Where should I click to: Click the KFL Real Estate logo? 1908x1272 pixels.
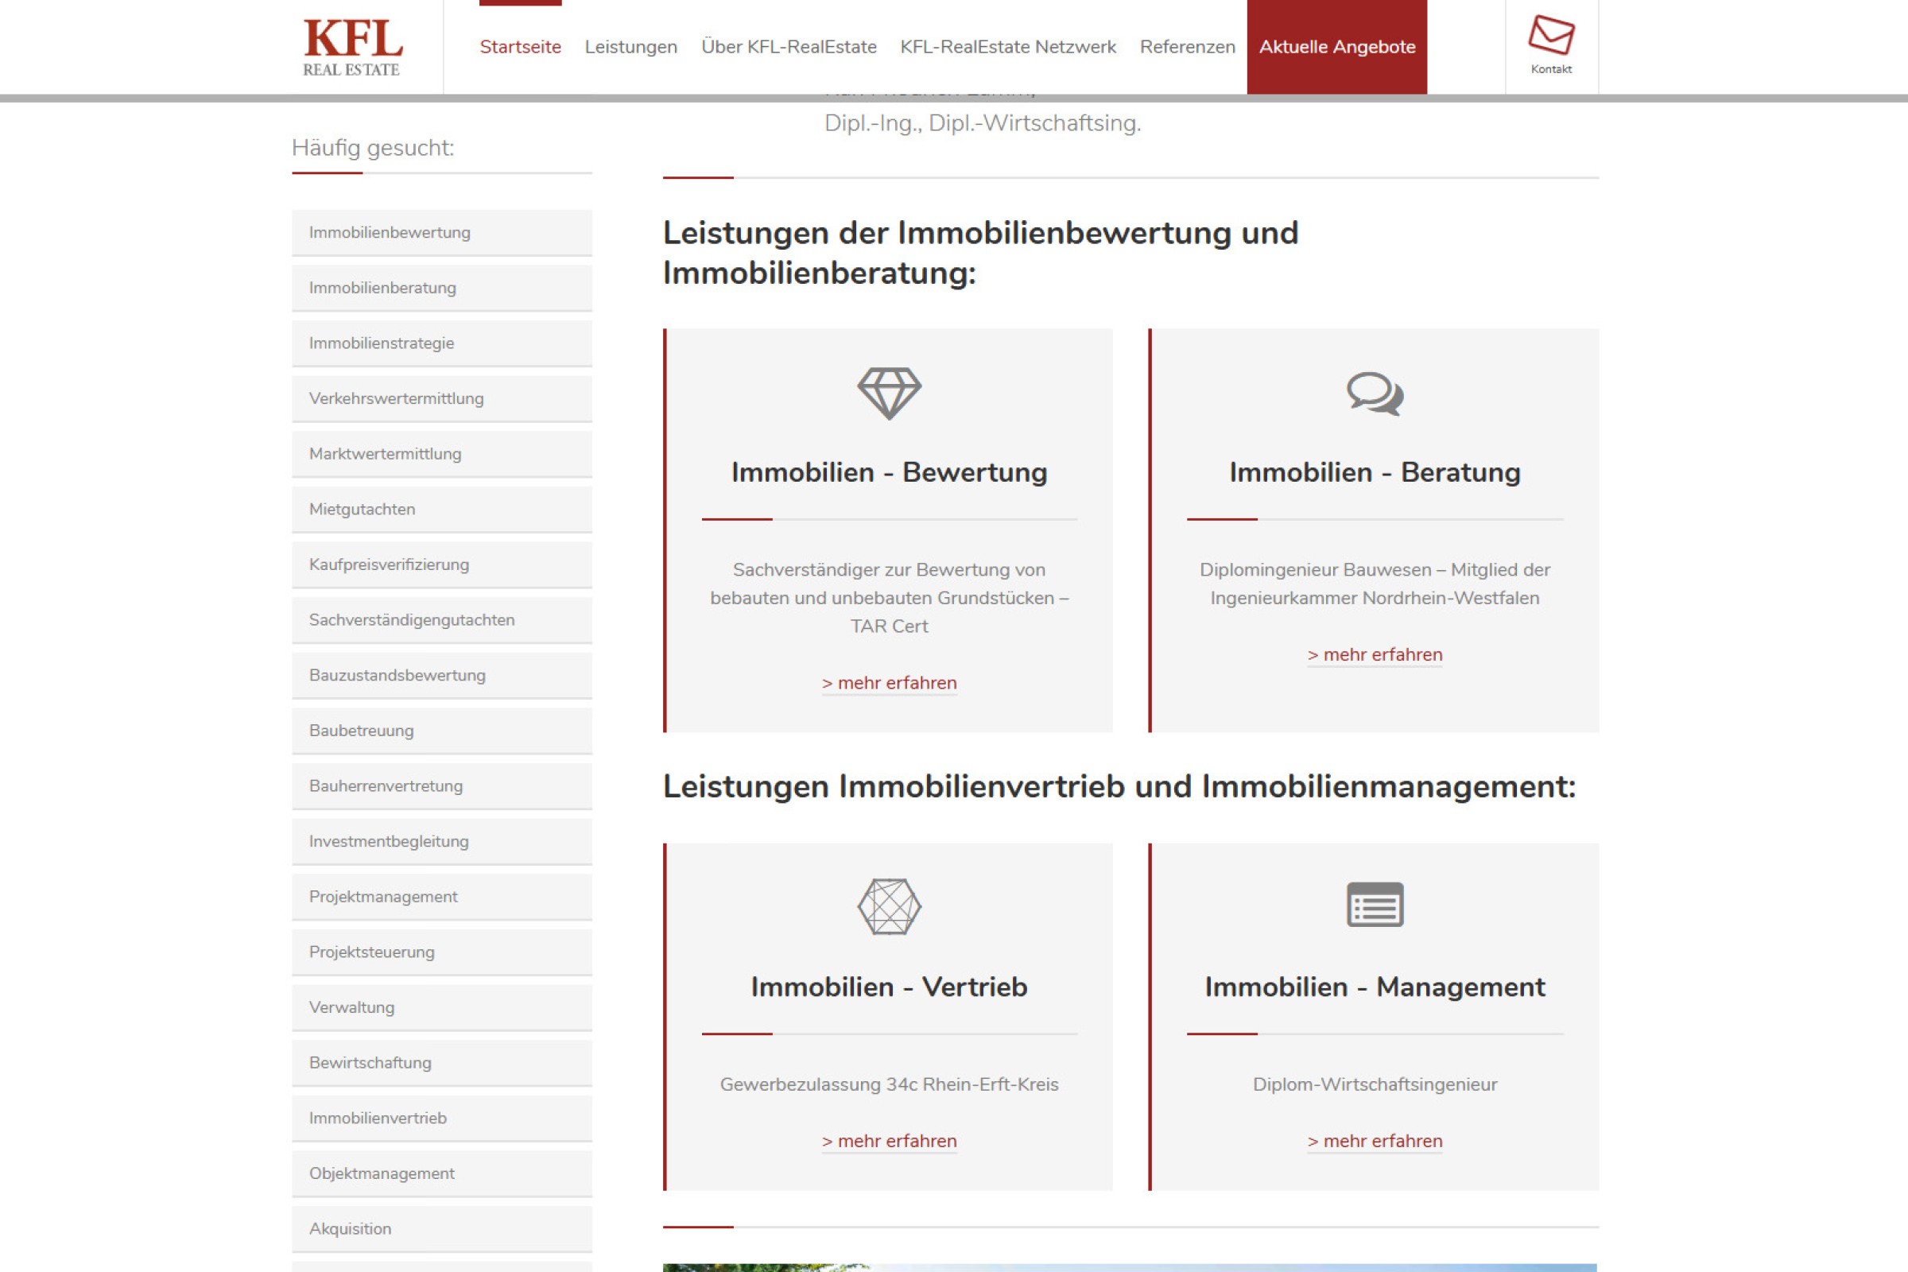point(352,47)
